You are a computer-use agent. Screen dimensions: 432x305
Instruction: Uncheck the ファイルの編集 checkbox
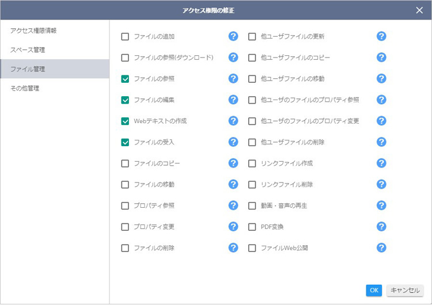pyautogui.click(x=125, y=100)
